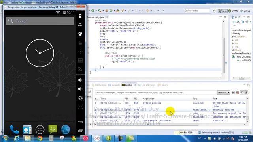Click the analog clock widget
This screenshot has width=253, height=142.
click(40, 53)
